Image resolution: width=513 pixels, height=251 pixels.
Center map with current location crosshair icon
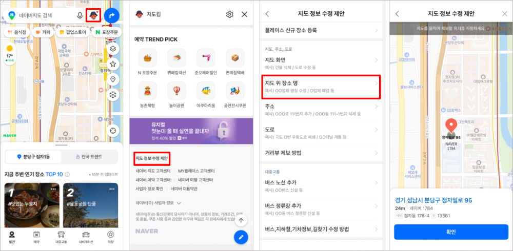(x=113, y=131)
